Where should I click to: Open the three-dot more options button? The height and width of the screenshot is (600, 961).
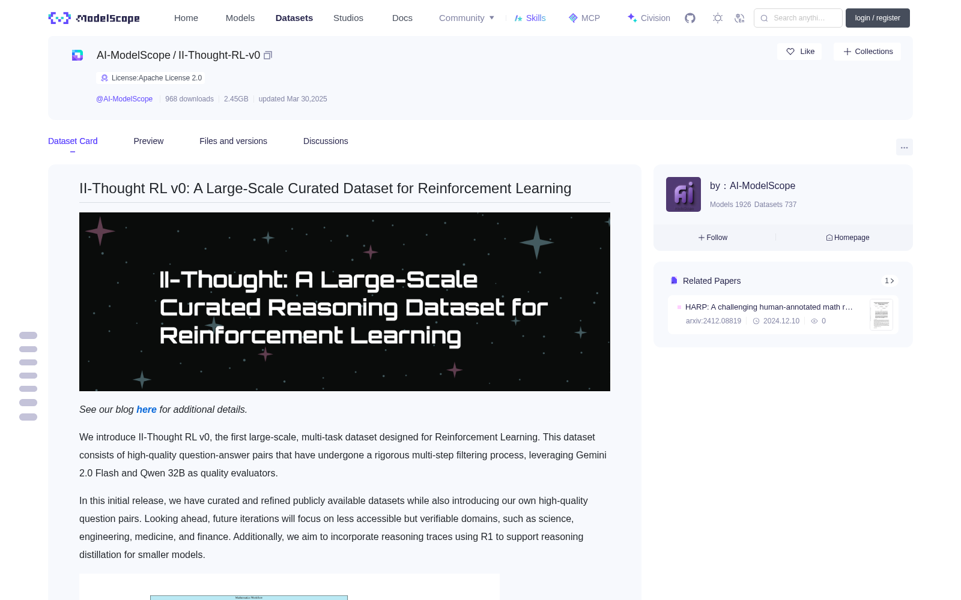[x=905, y=147]
